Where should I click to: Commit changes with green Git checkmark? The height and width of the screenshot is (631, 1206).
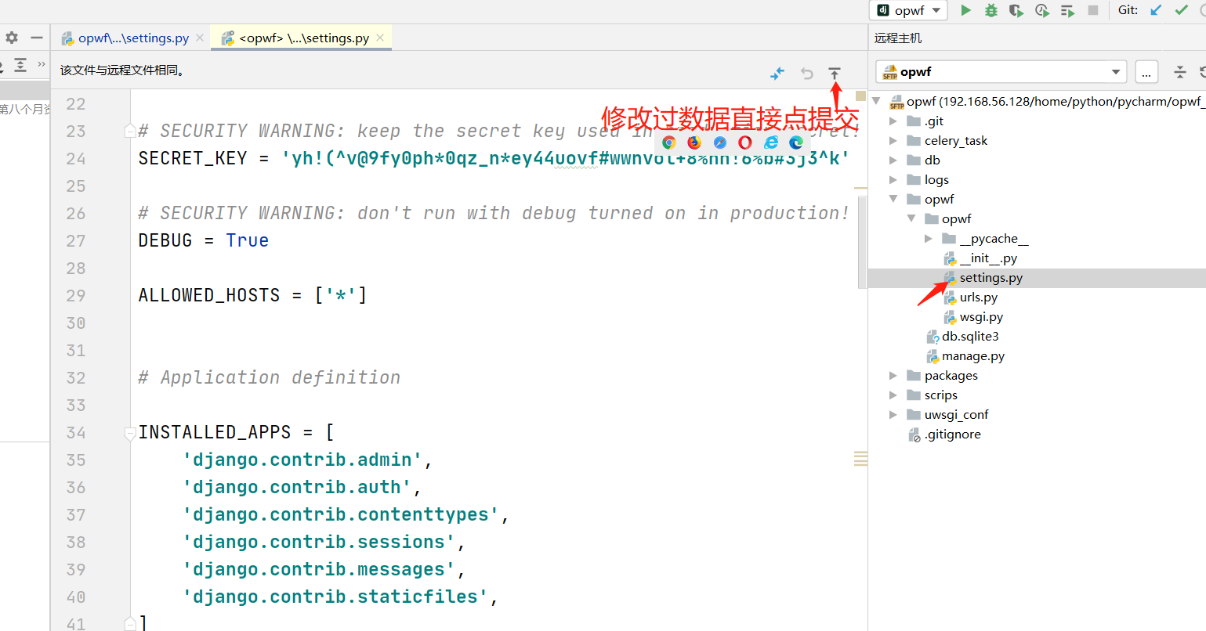[x=1181, y=10]
